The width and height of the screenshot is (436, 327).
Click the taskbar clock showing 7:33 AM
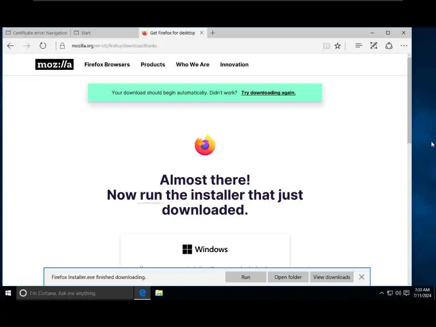(422, 293)
